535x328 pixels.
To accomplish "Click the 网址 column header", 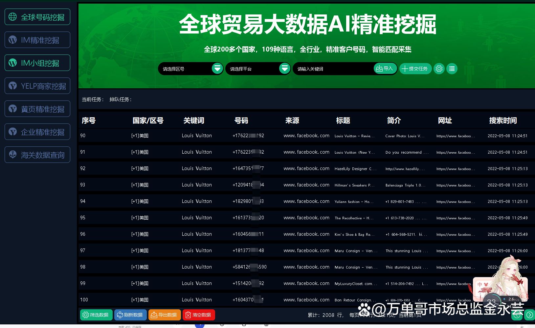I will [x=445, y=120].
